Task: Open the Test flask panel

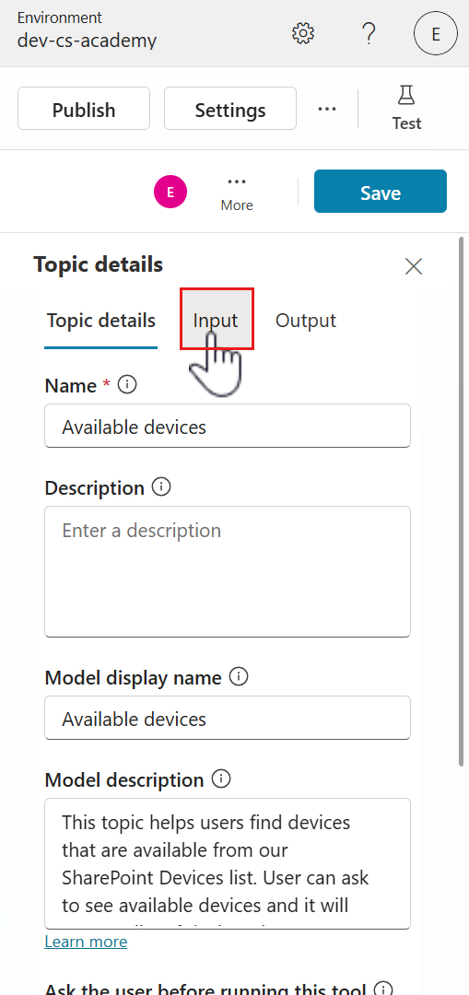Action: (406, 109)
